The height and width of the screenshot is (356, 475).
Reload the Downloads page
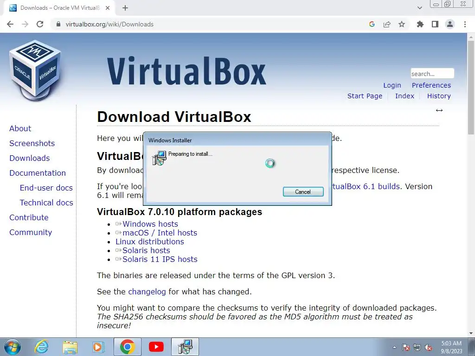40,24
